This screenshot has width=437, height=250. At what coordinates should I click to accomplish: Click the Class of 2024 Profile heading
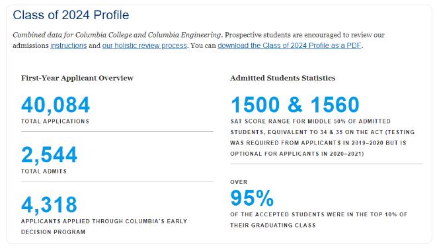click(x=71, y=15)
